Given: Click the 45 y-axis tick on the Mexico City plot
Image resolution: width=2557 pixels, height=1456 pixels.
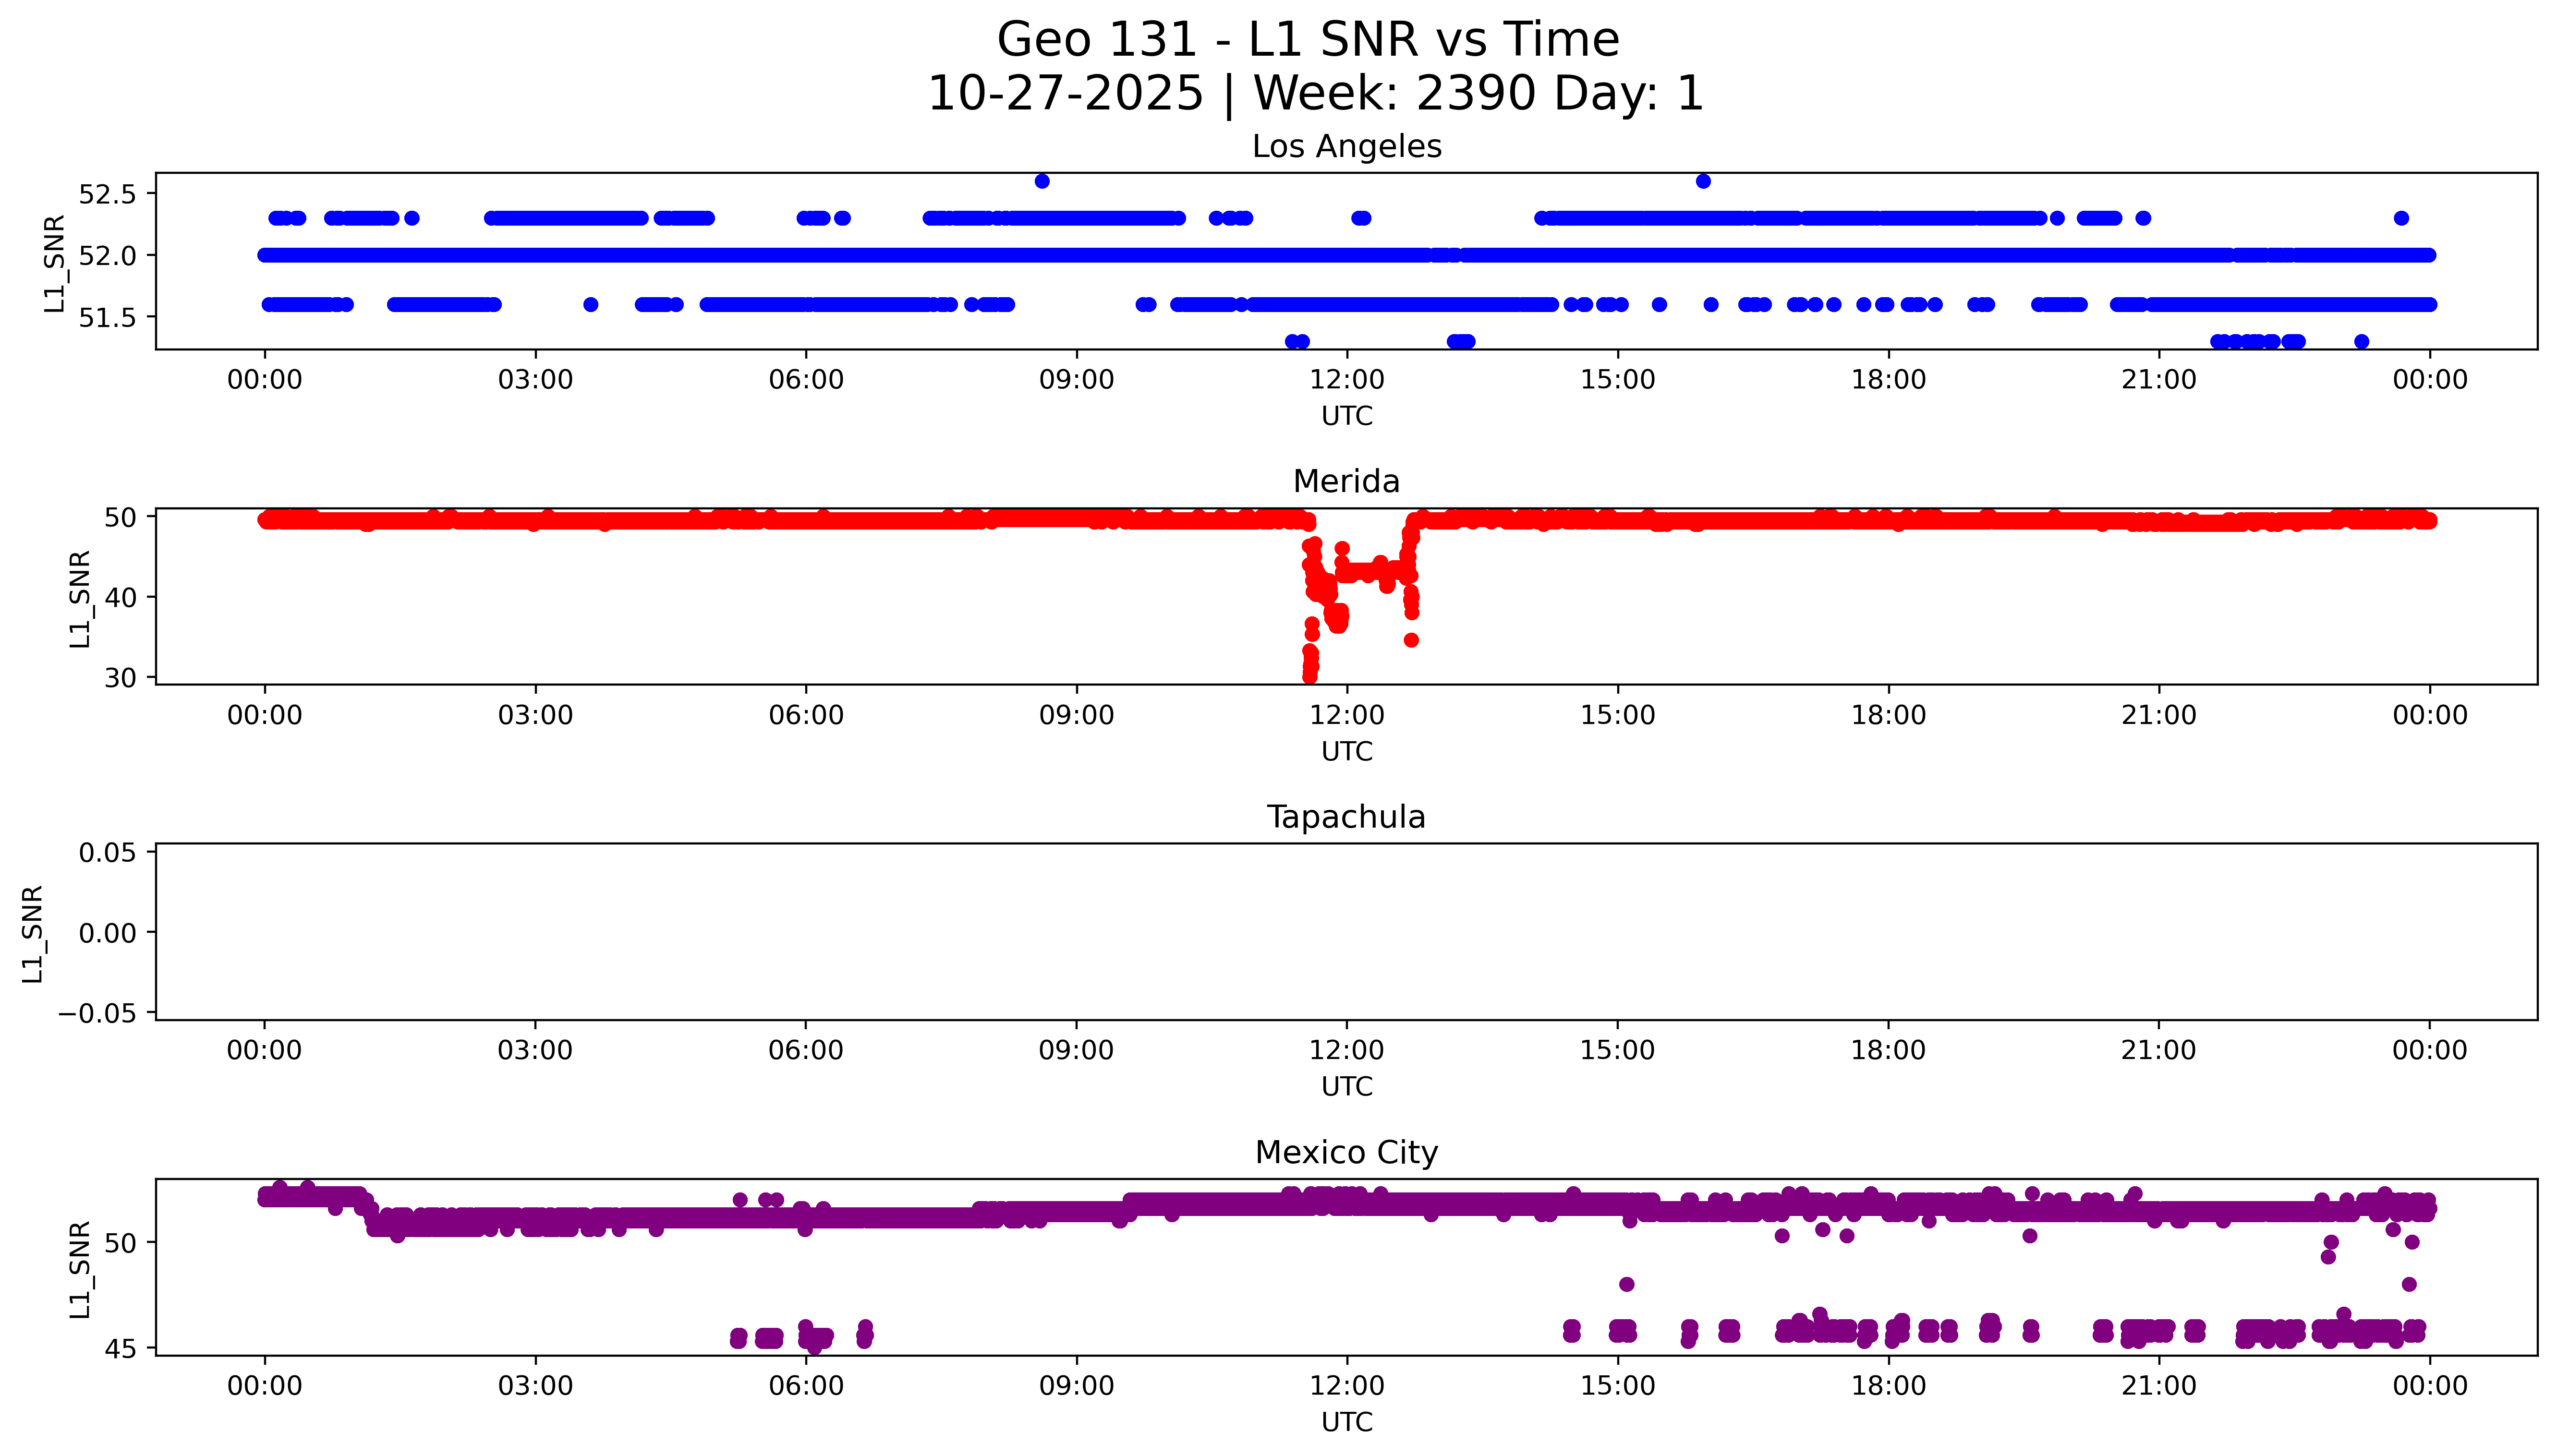Looking at the screenshot, I should [120, 1349].
